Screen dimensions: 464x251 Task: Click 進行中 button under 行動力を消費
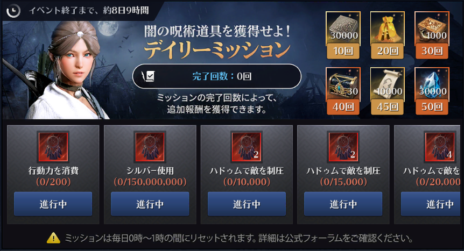click(x=53, y=204)
